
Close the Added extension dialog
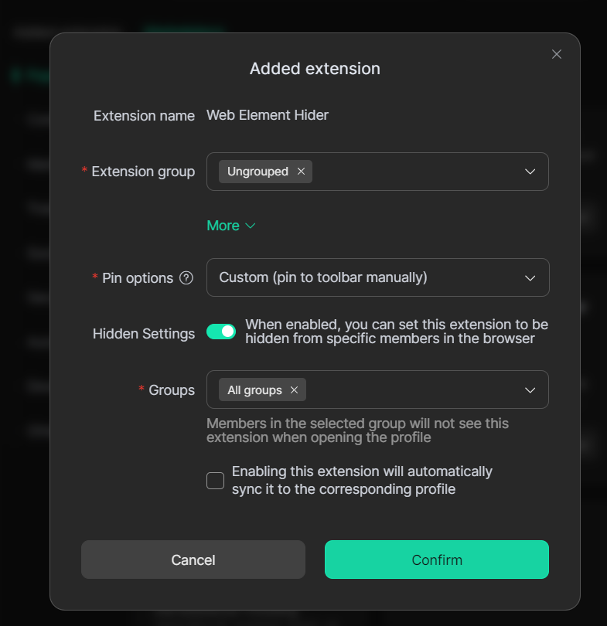tap(556, 54)
